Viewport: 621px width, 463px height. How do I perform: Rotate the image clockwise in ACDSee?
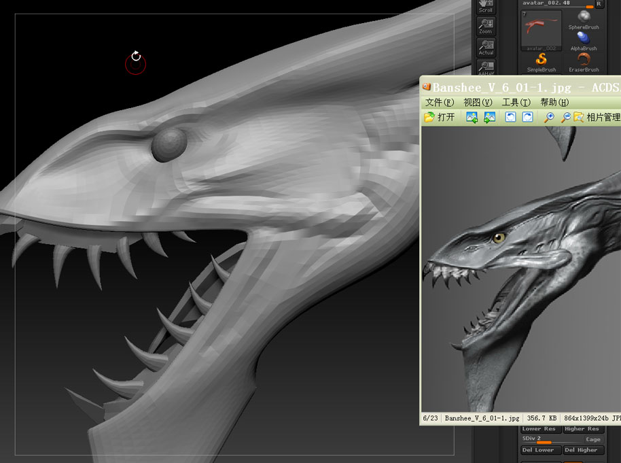(x=527, y=118)
